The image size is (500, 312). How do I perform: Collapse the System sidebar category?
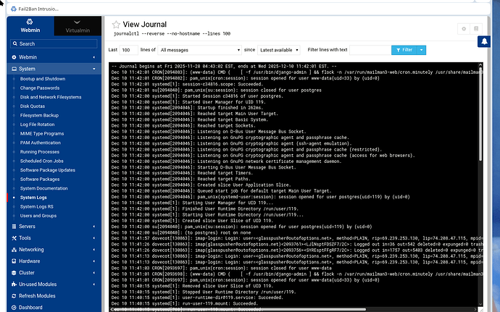tap(52, 68)
